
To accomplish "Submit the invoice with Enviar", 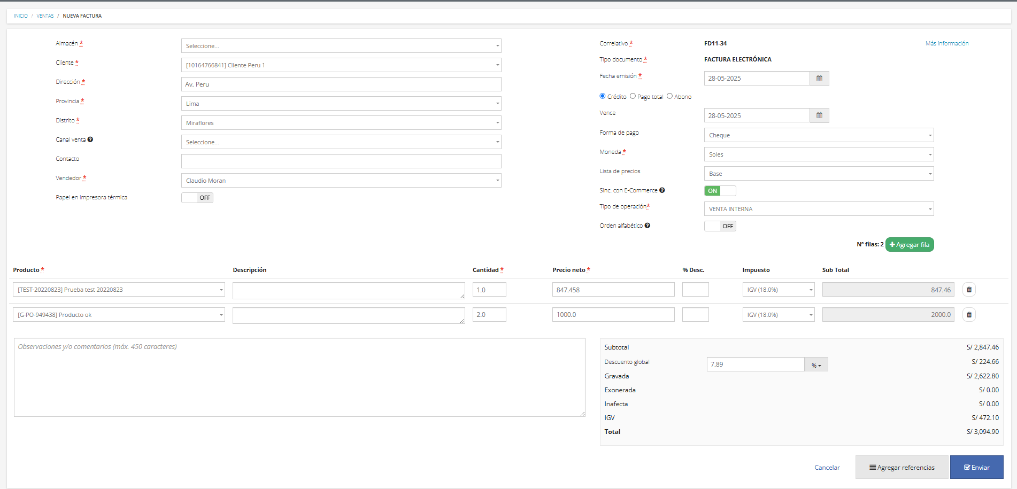I will (976, 467).
